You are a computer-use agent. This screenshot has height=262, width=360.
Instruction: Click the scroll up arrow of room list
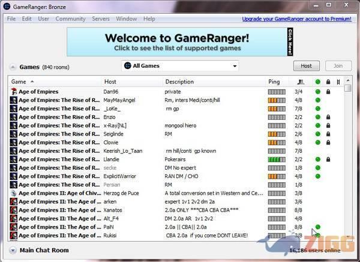tap(348, 88)
